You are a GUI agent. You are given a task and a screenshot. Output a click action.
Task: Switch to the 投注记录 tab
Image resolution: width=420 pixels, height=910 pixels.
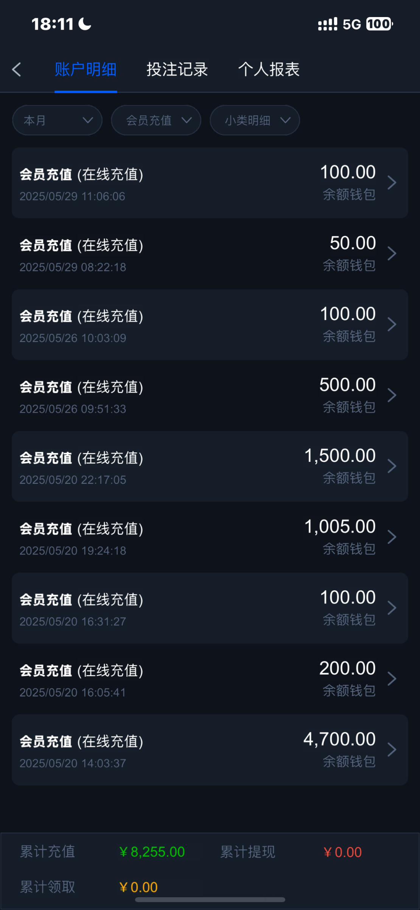pos(177,69)
